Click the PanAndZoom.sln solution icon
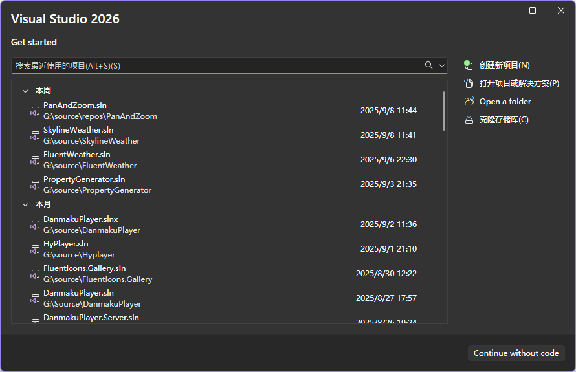 tap(35, 111)
